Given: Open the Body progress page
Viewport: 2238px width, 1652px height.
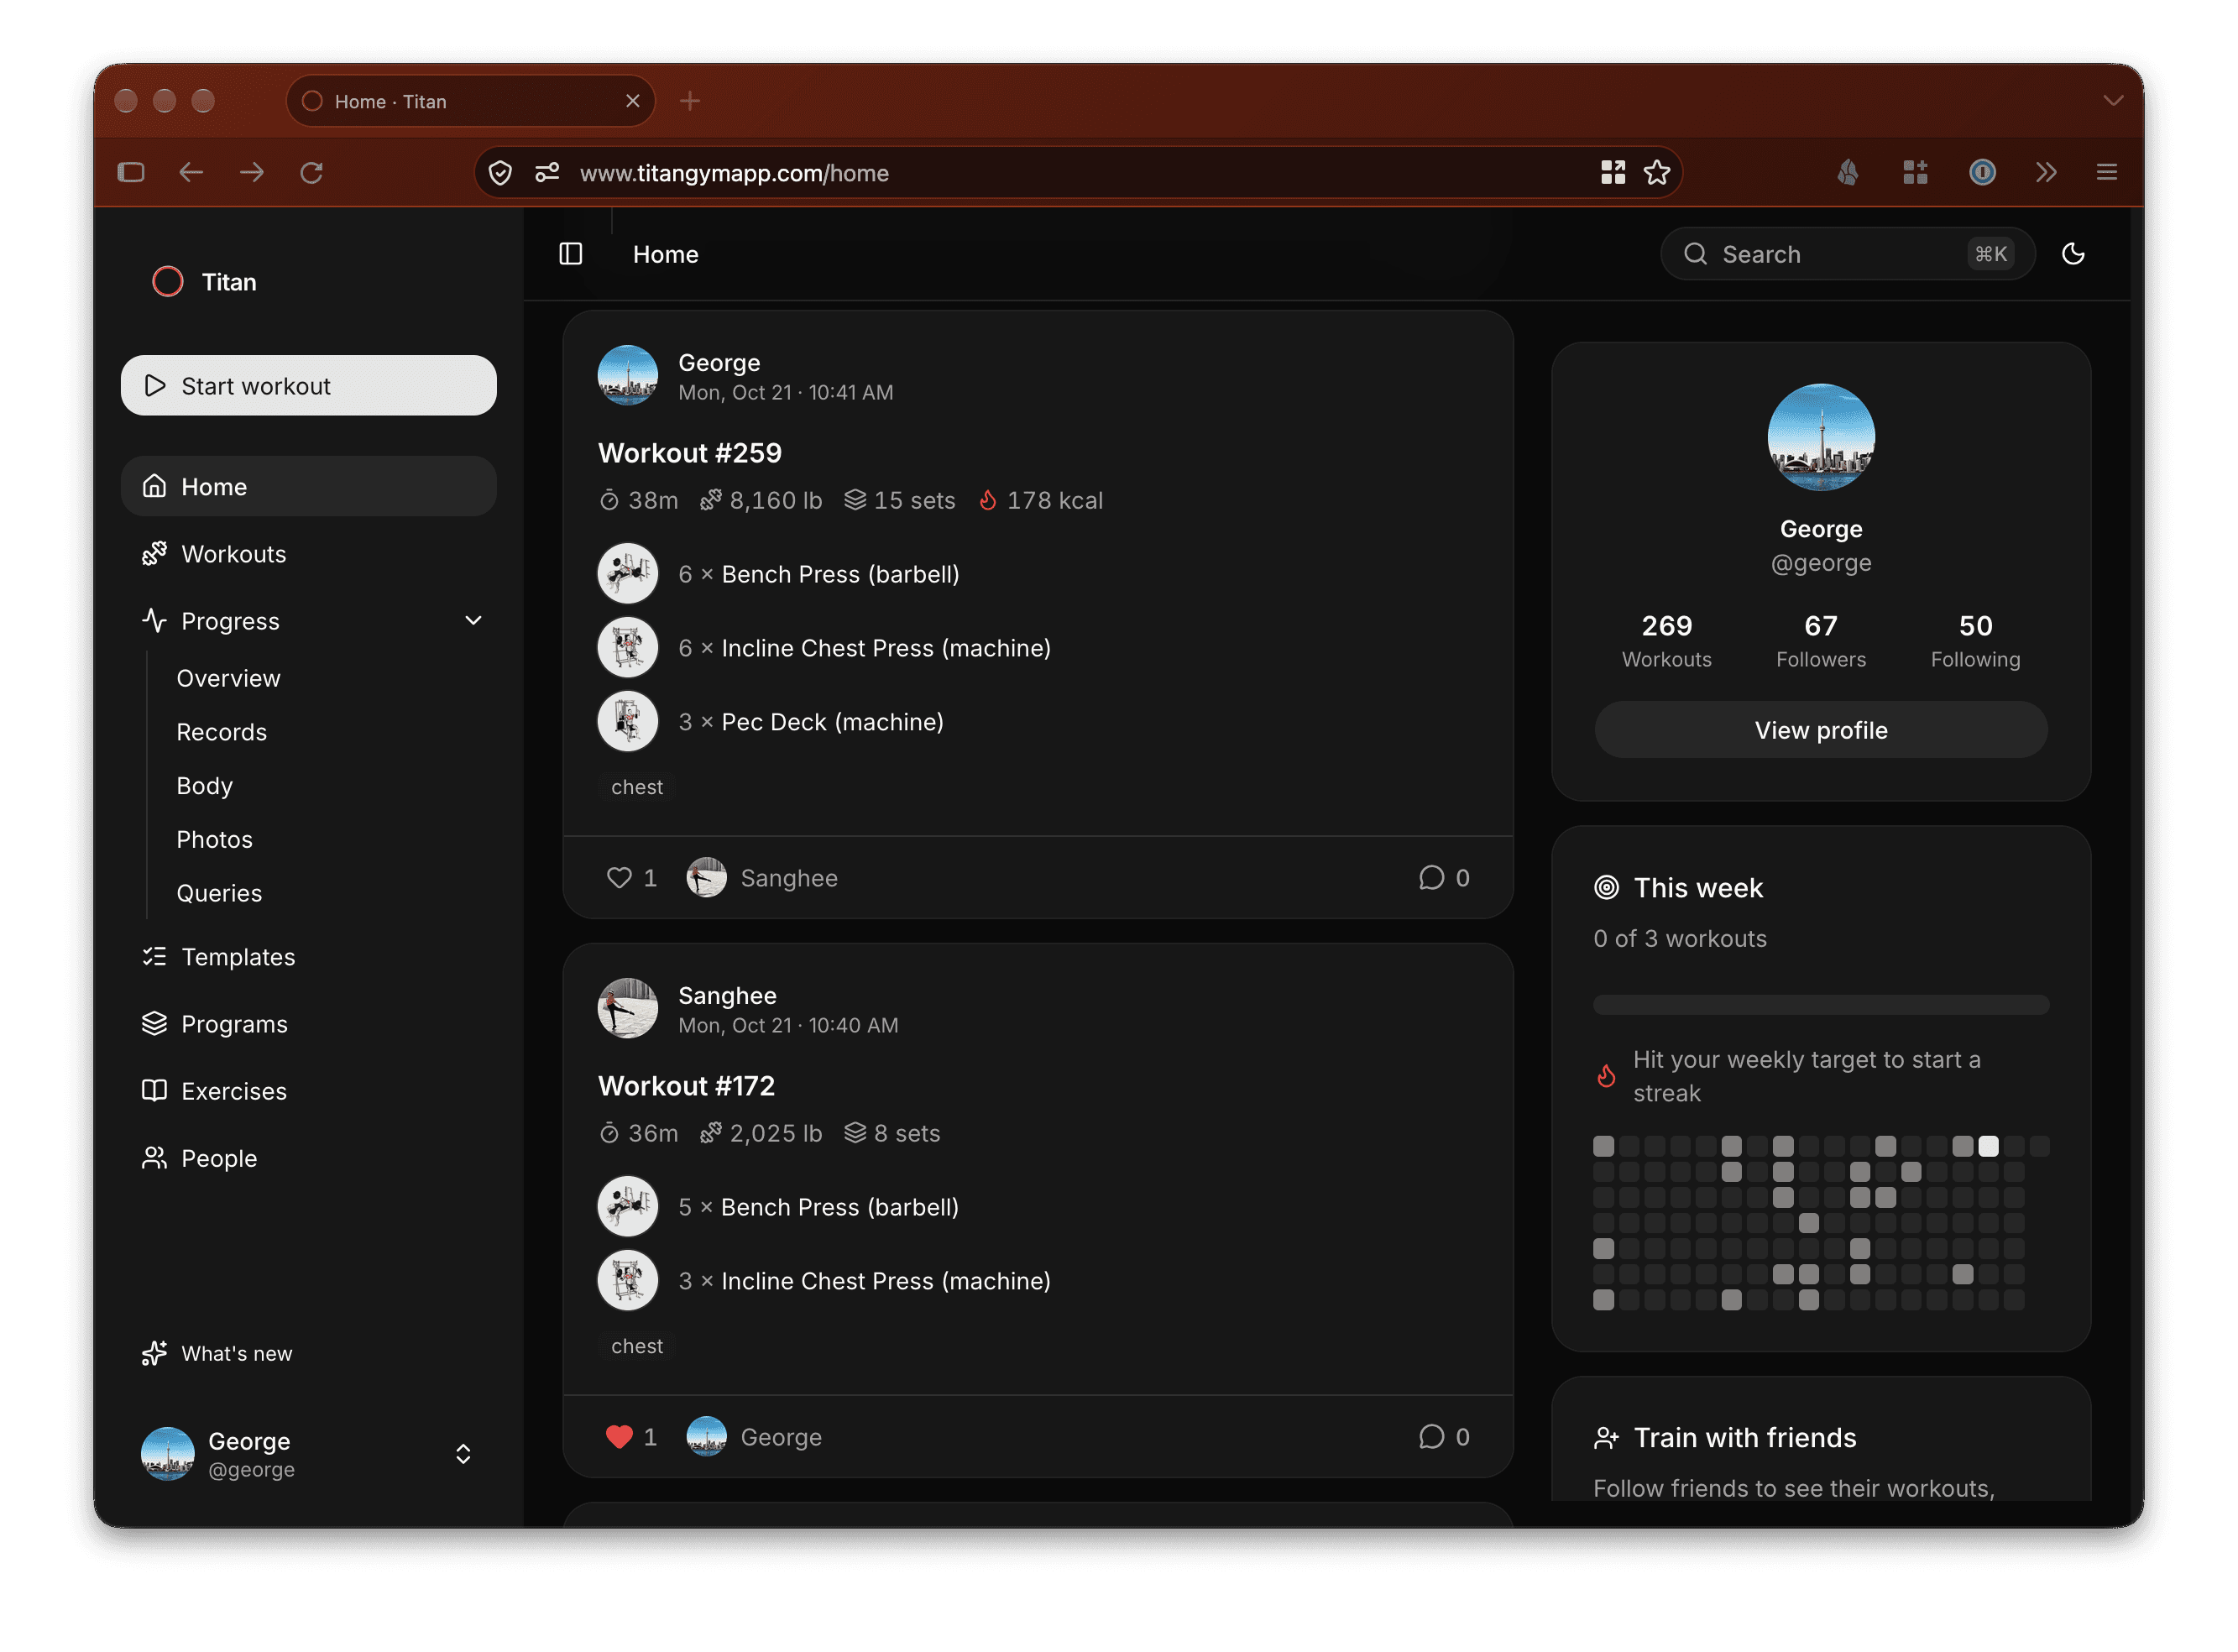Looking at the screenshot, I should 204,786.
